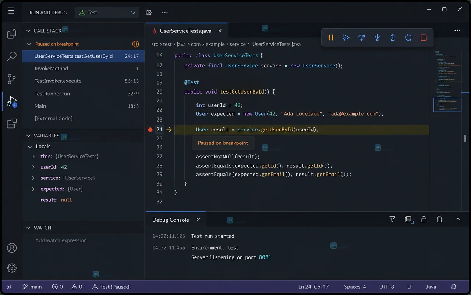Open warnings count in status bar

coord(77,287)
